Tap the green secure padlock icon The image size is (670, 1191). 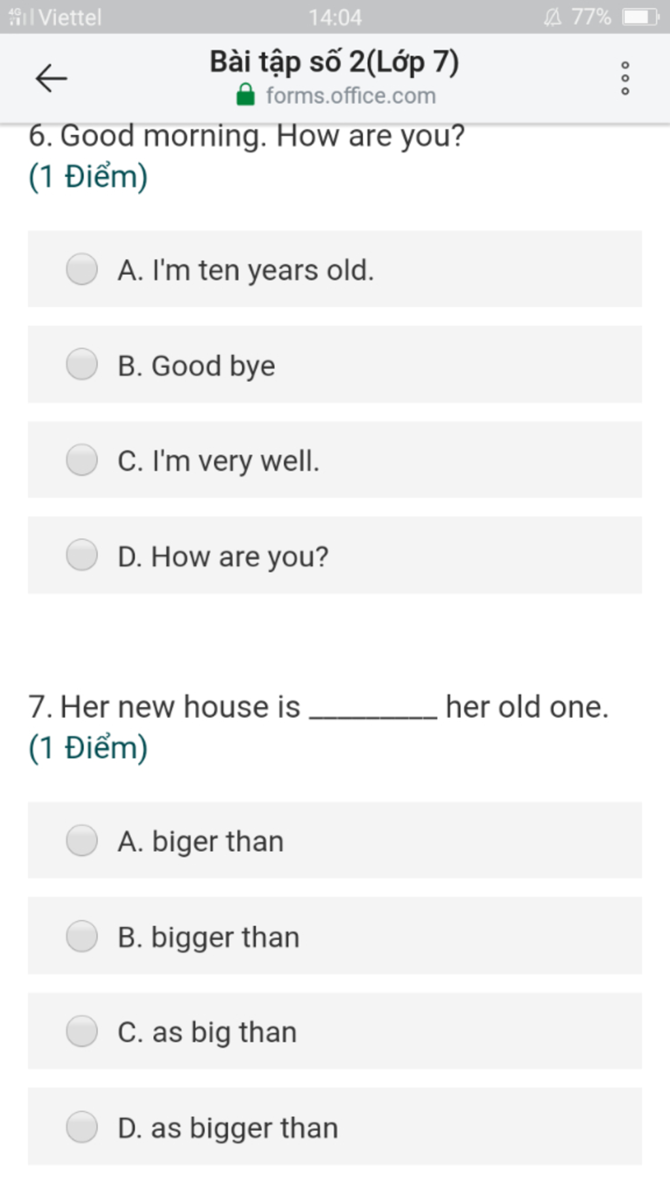click(245, 95)
